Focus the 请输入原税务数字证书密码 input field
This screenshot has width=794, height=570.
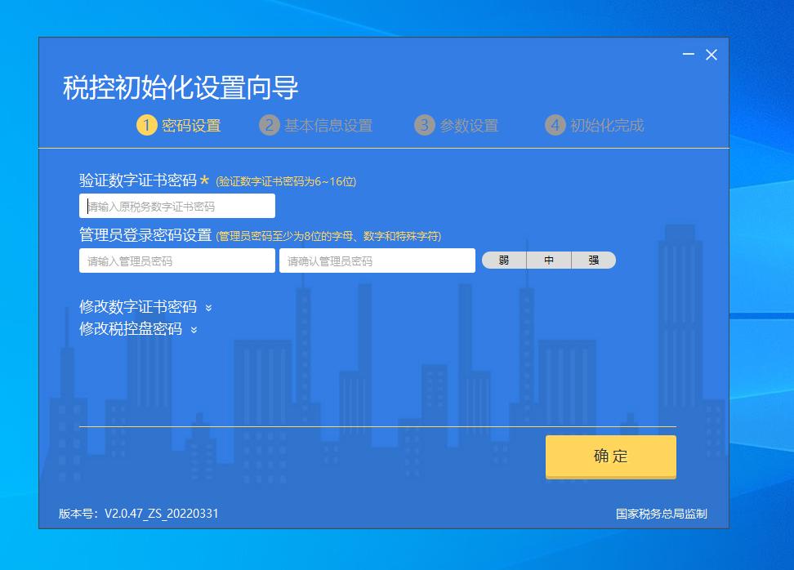point(176,205)
